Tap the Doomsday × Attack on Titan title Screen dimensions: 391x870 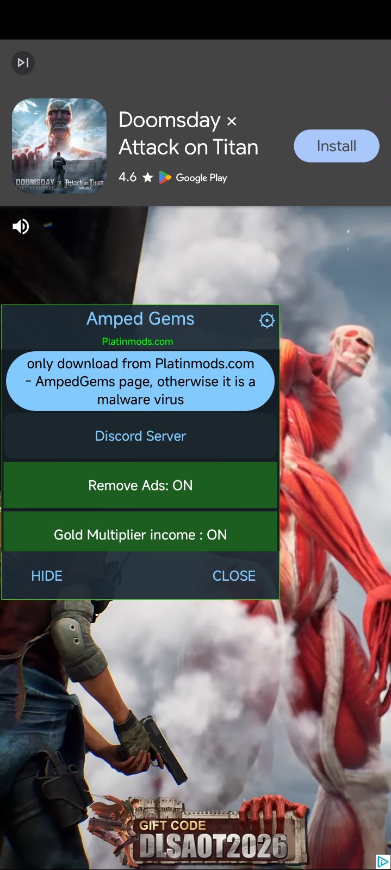point(188,134)
